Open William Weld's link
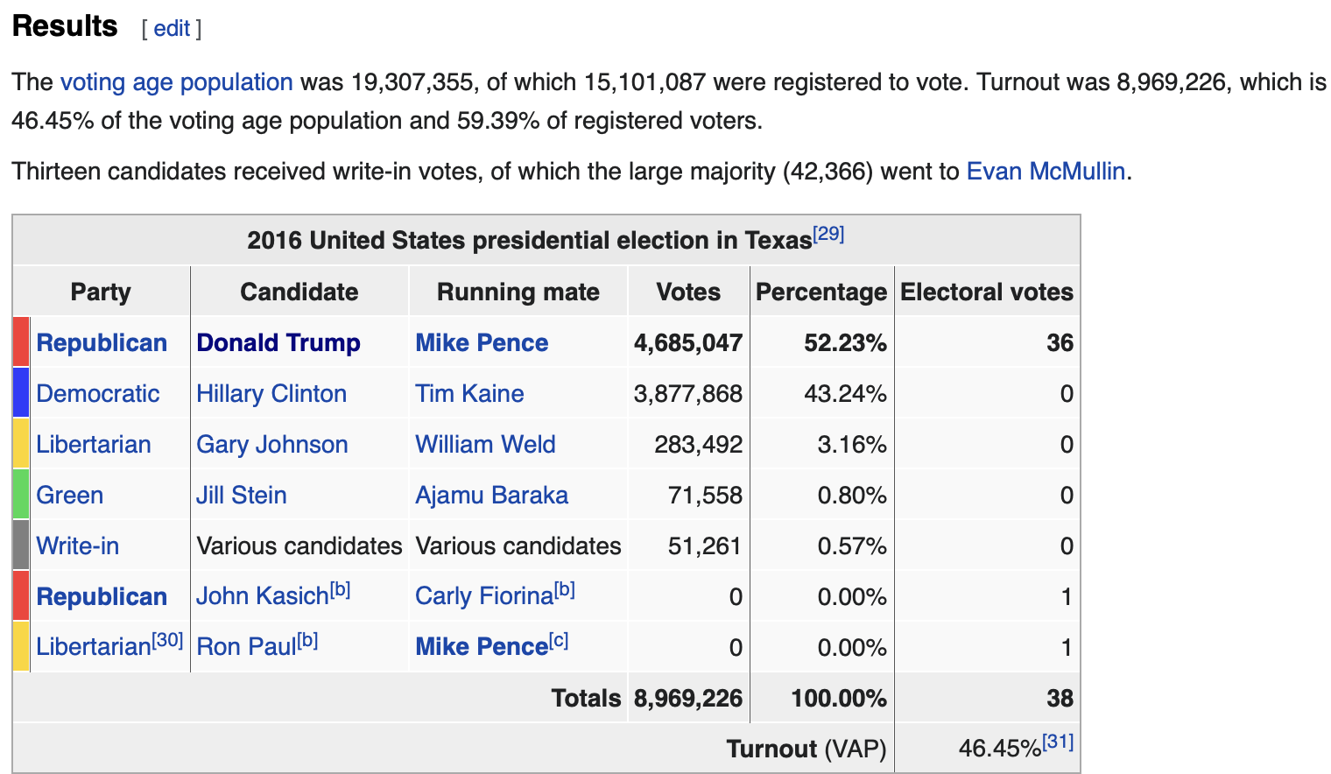 485,445
